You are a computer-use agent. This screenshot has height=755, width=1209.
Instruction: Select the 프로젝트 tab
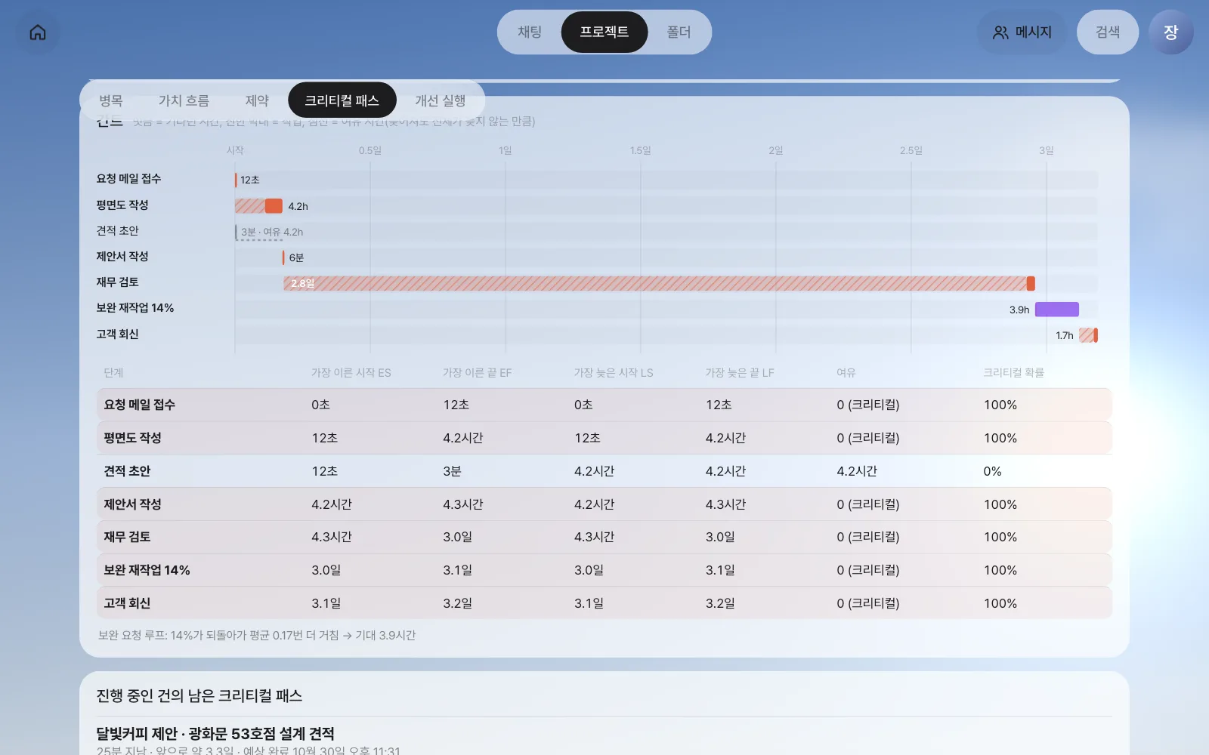coord(604,32)
